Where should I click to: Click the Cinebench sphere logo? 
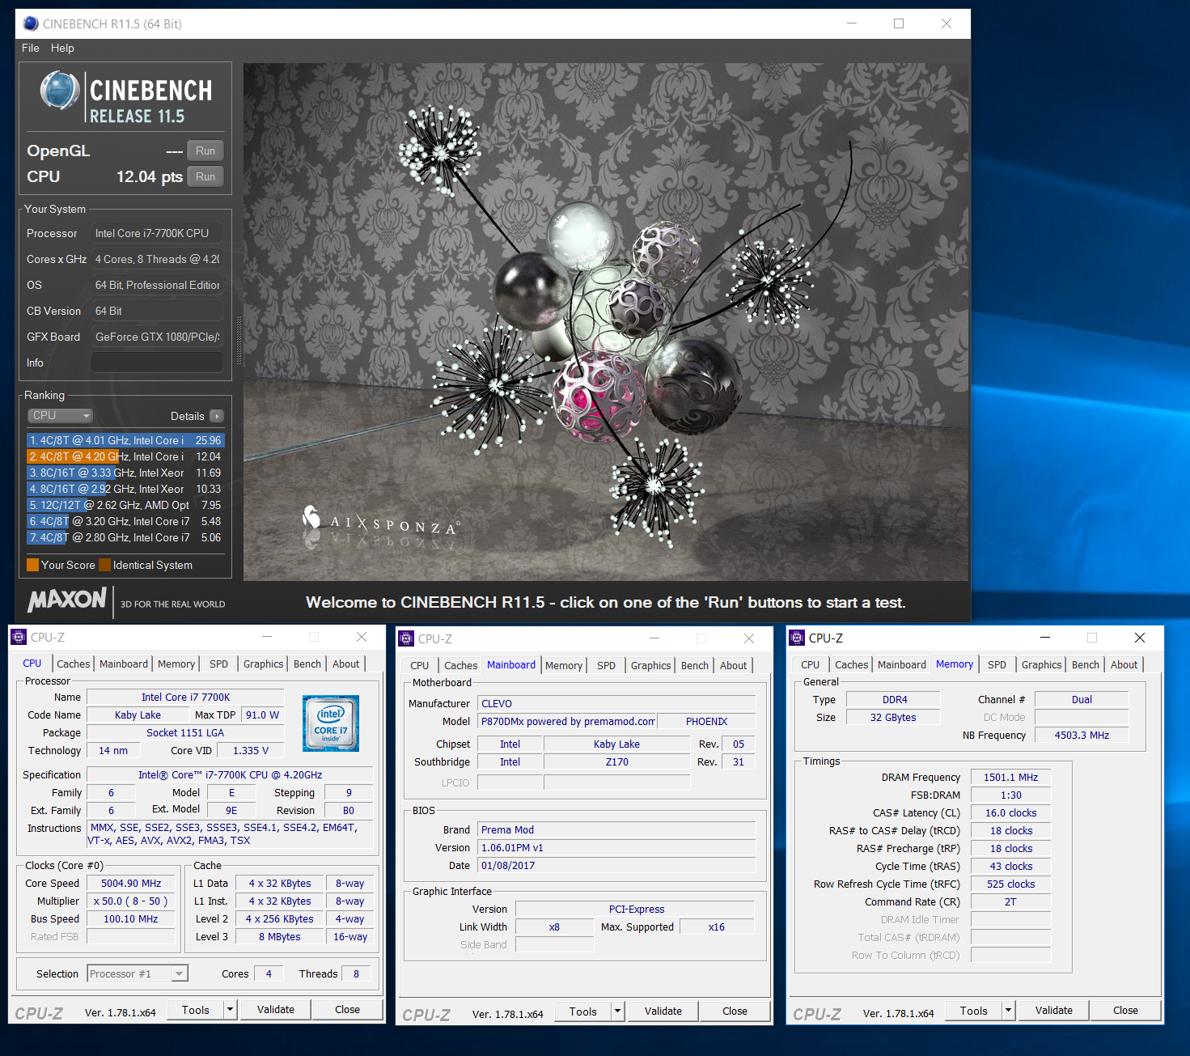60,90
